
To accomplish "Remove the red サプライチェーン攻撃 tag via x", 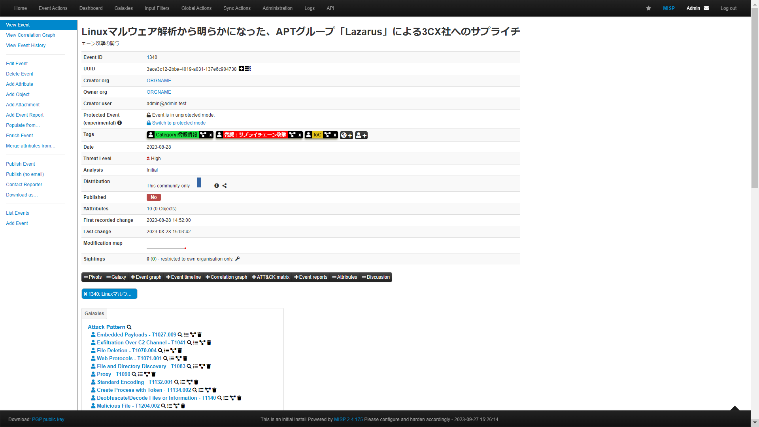I will 300,135.
